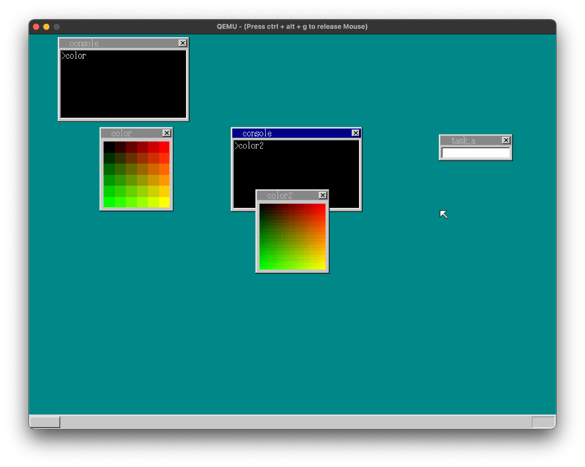Viewport: 585px width, 467px height.
Task: Close the color2 gradient window
Action: point(323,195)
